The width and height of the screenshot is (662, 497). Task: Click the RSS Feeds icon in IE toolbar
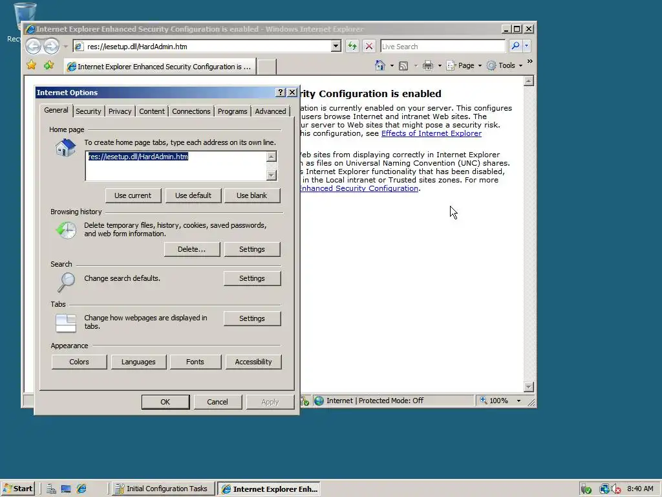click(x=403, y=65)
